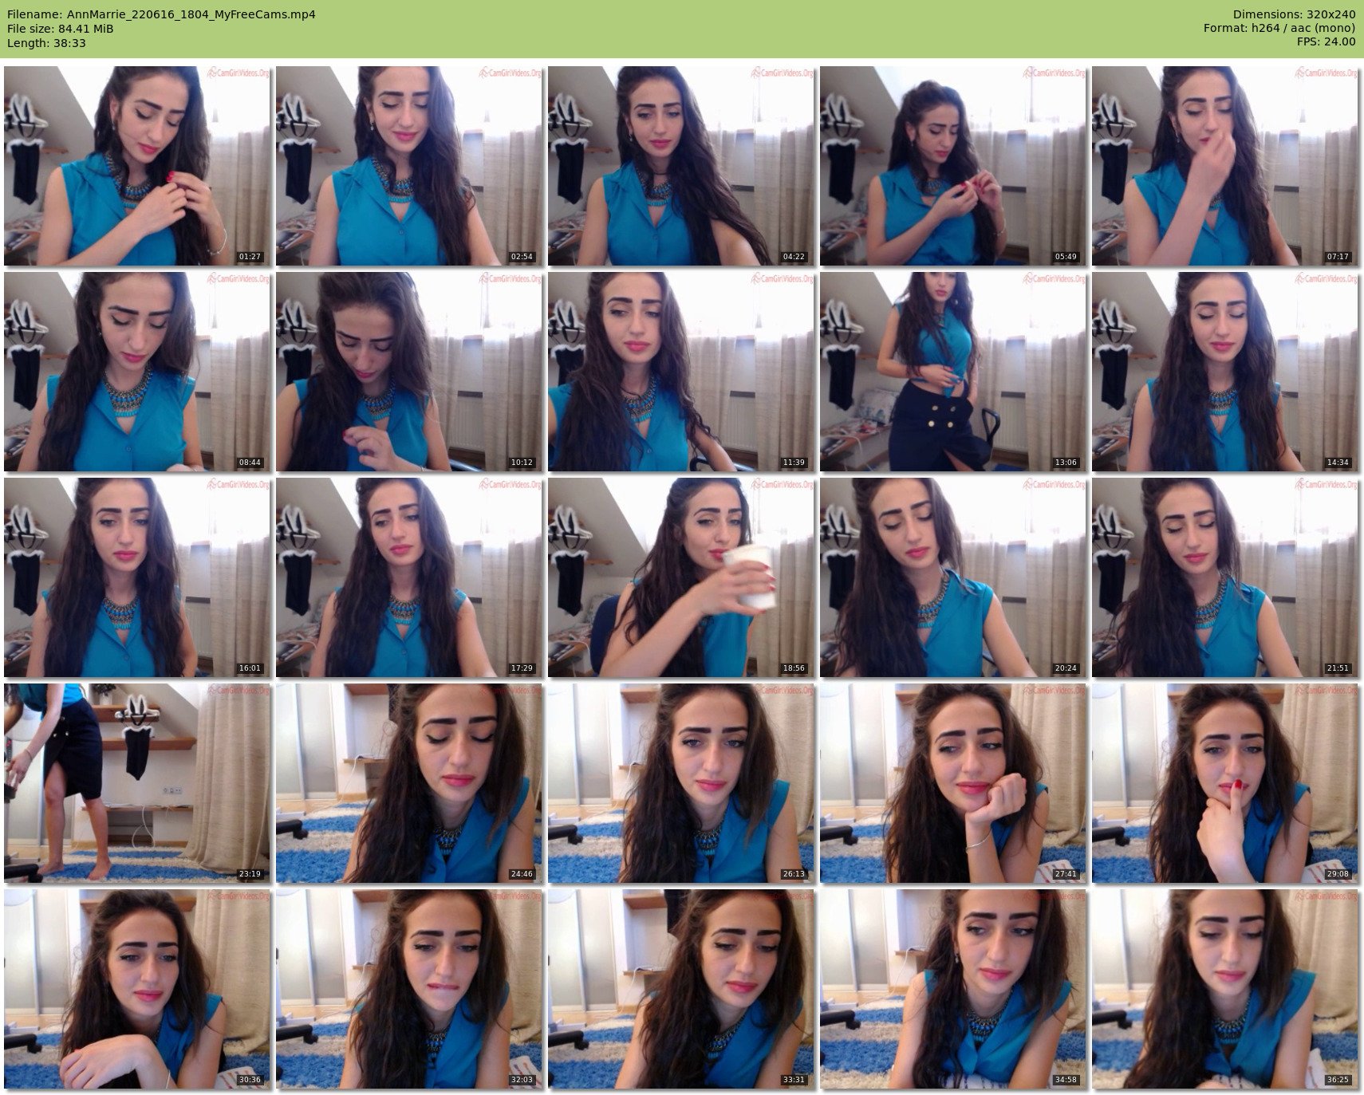Open the cup-drinking frame at 18:56
The height and width of the screenshot is (1095, 1364).
(x=681, y=577)
